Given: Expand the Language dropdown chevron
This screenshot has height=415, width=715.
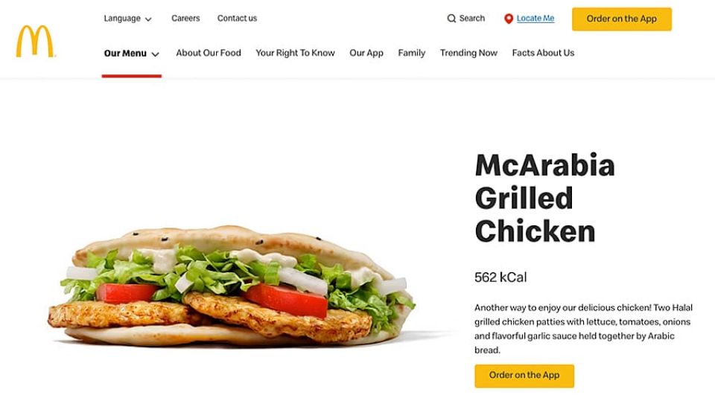Looking at the screenshot, I should point(148,19).
